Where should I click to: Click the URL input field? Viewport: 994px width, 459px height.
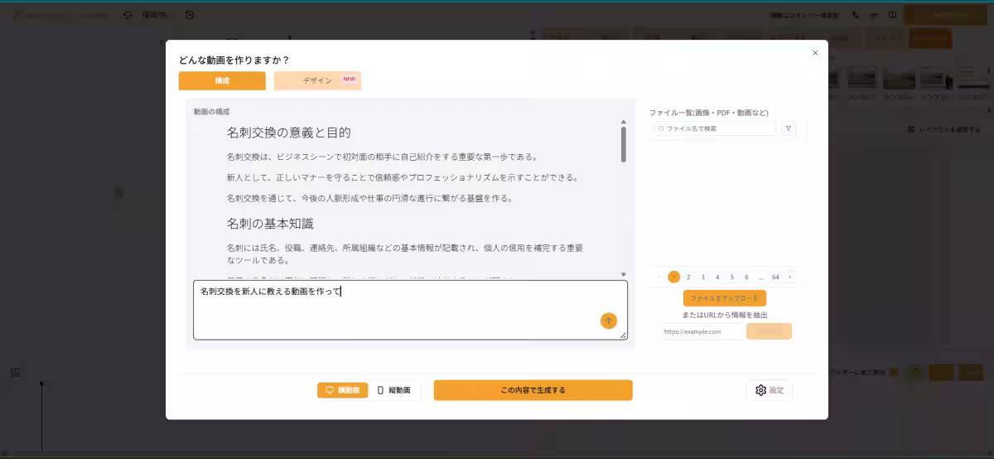pos(701,331)
